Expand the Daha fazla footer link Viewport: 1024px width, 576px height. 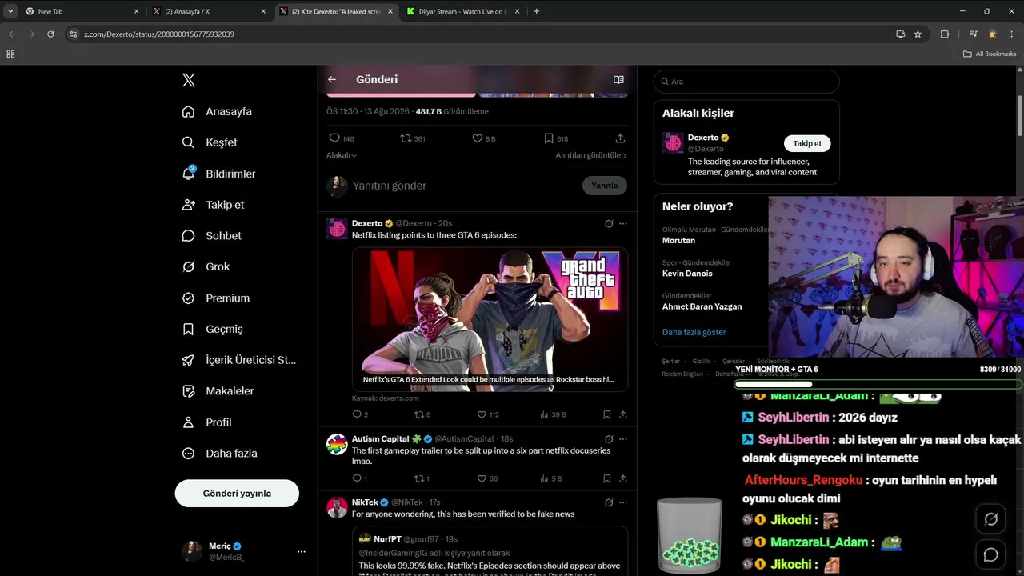[731, 374]
